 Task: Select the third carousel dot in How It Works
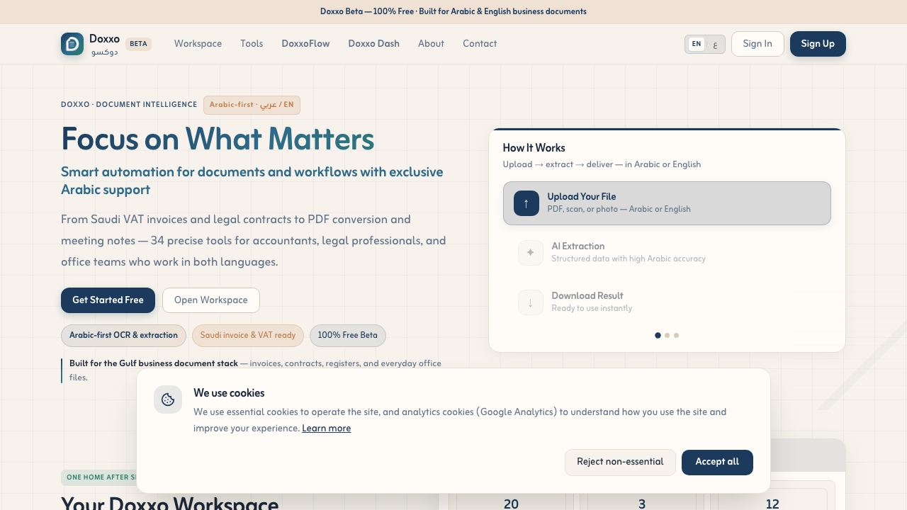coord(676,336)
